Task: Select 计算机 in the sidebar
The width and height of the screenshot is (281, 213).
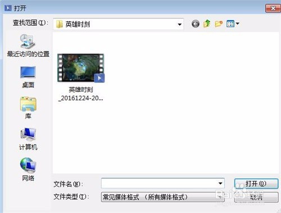Action: [x=28, y=139]
